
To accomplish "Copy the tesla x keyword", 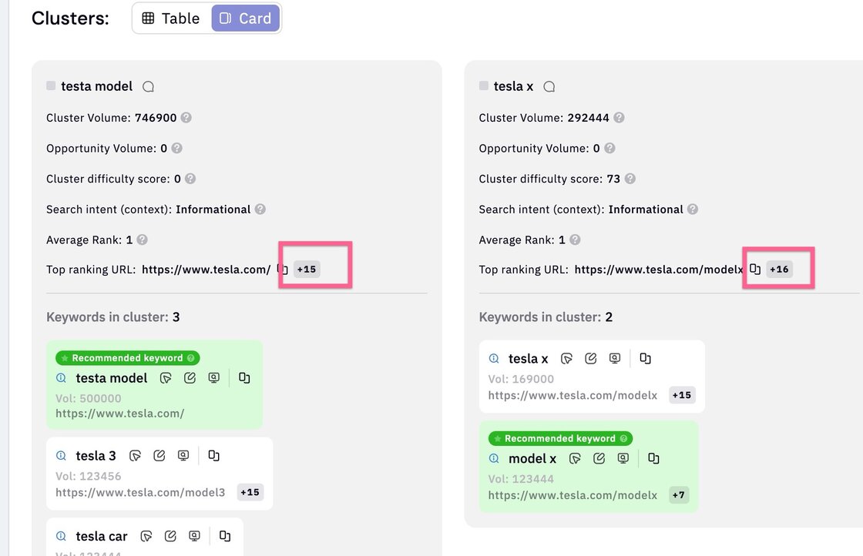I will pyautogui.click(x=645, y=359).
